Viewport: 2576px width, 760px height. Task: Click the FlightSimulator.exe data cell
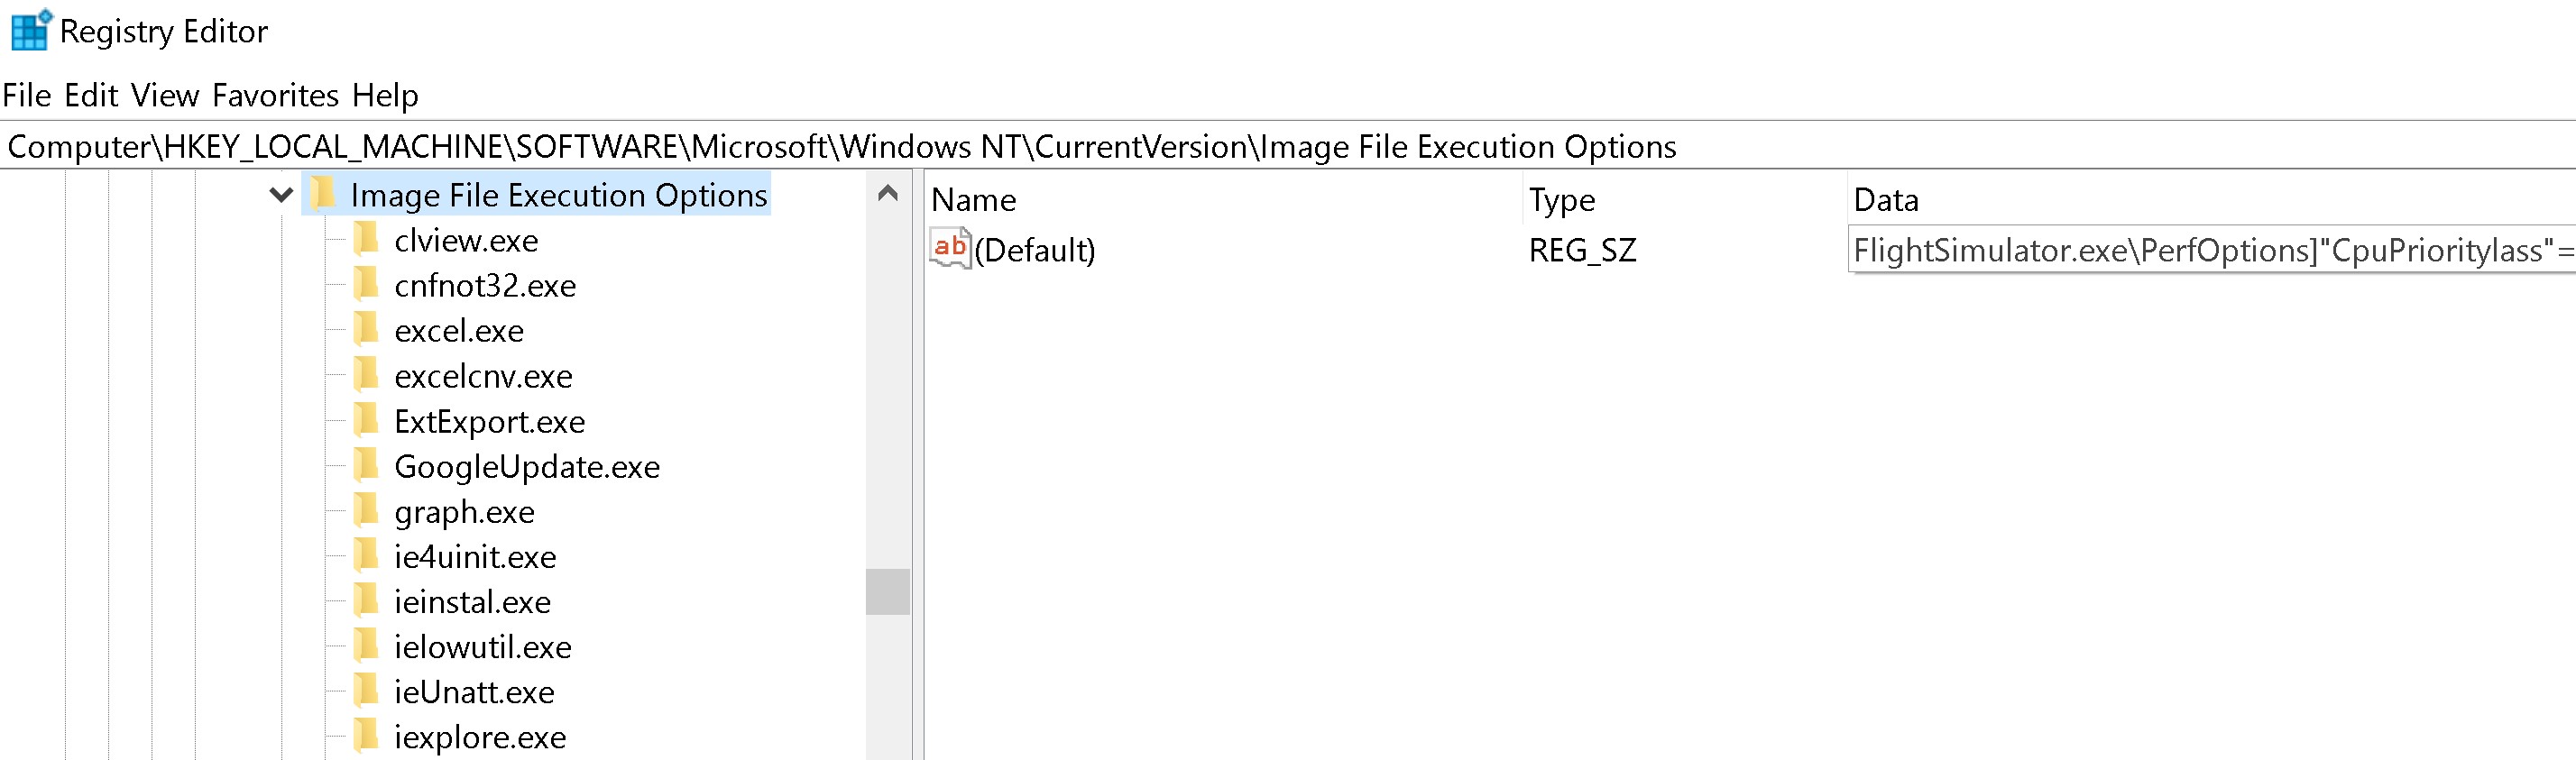tap(2212, 249)
